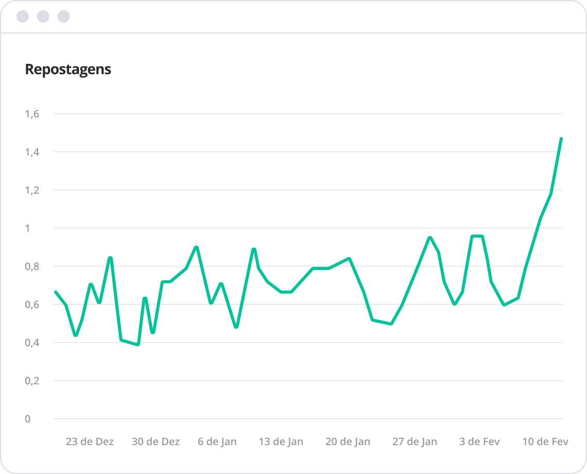This screenshot has height=474, width=587.
Task: Select the 6 de Jan date label
Action: click(217, 442)
